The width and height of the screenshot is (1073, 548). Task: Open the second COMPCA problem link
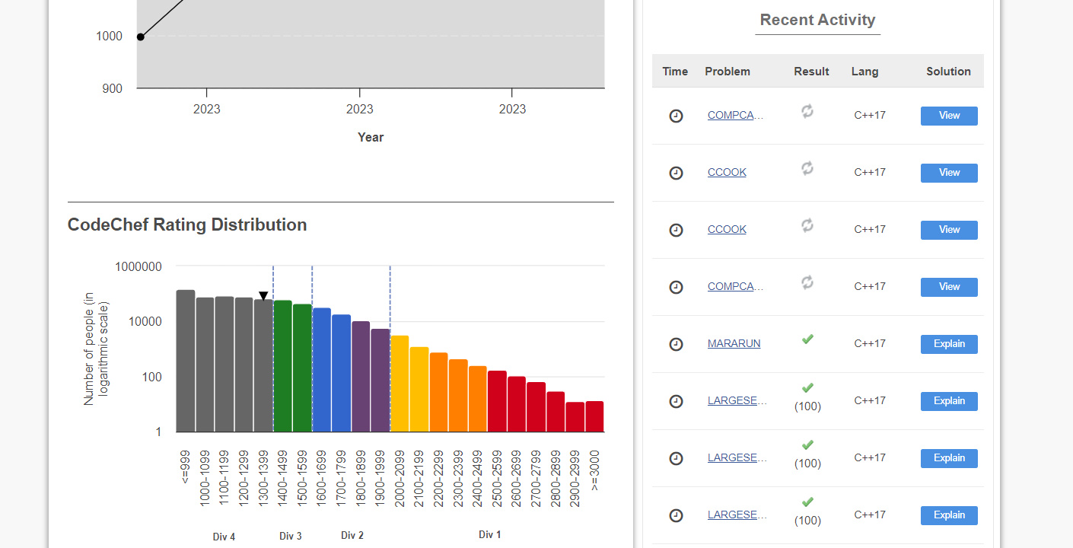click(x=736, y=286)
